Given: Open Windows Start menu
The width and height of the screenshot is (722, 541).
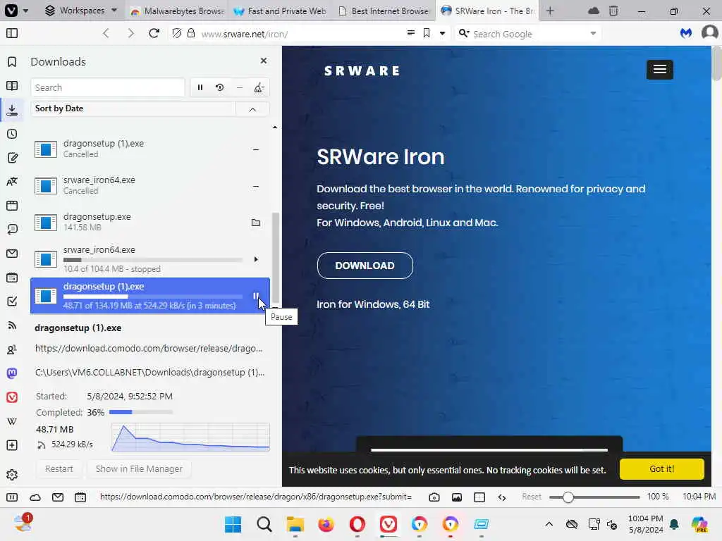Looking at the screenshot, I should point(233,524).
